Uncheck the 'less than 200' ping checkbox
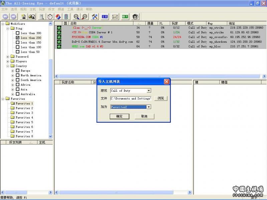The image size is (267, 200). coord(18,38)
